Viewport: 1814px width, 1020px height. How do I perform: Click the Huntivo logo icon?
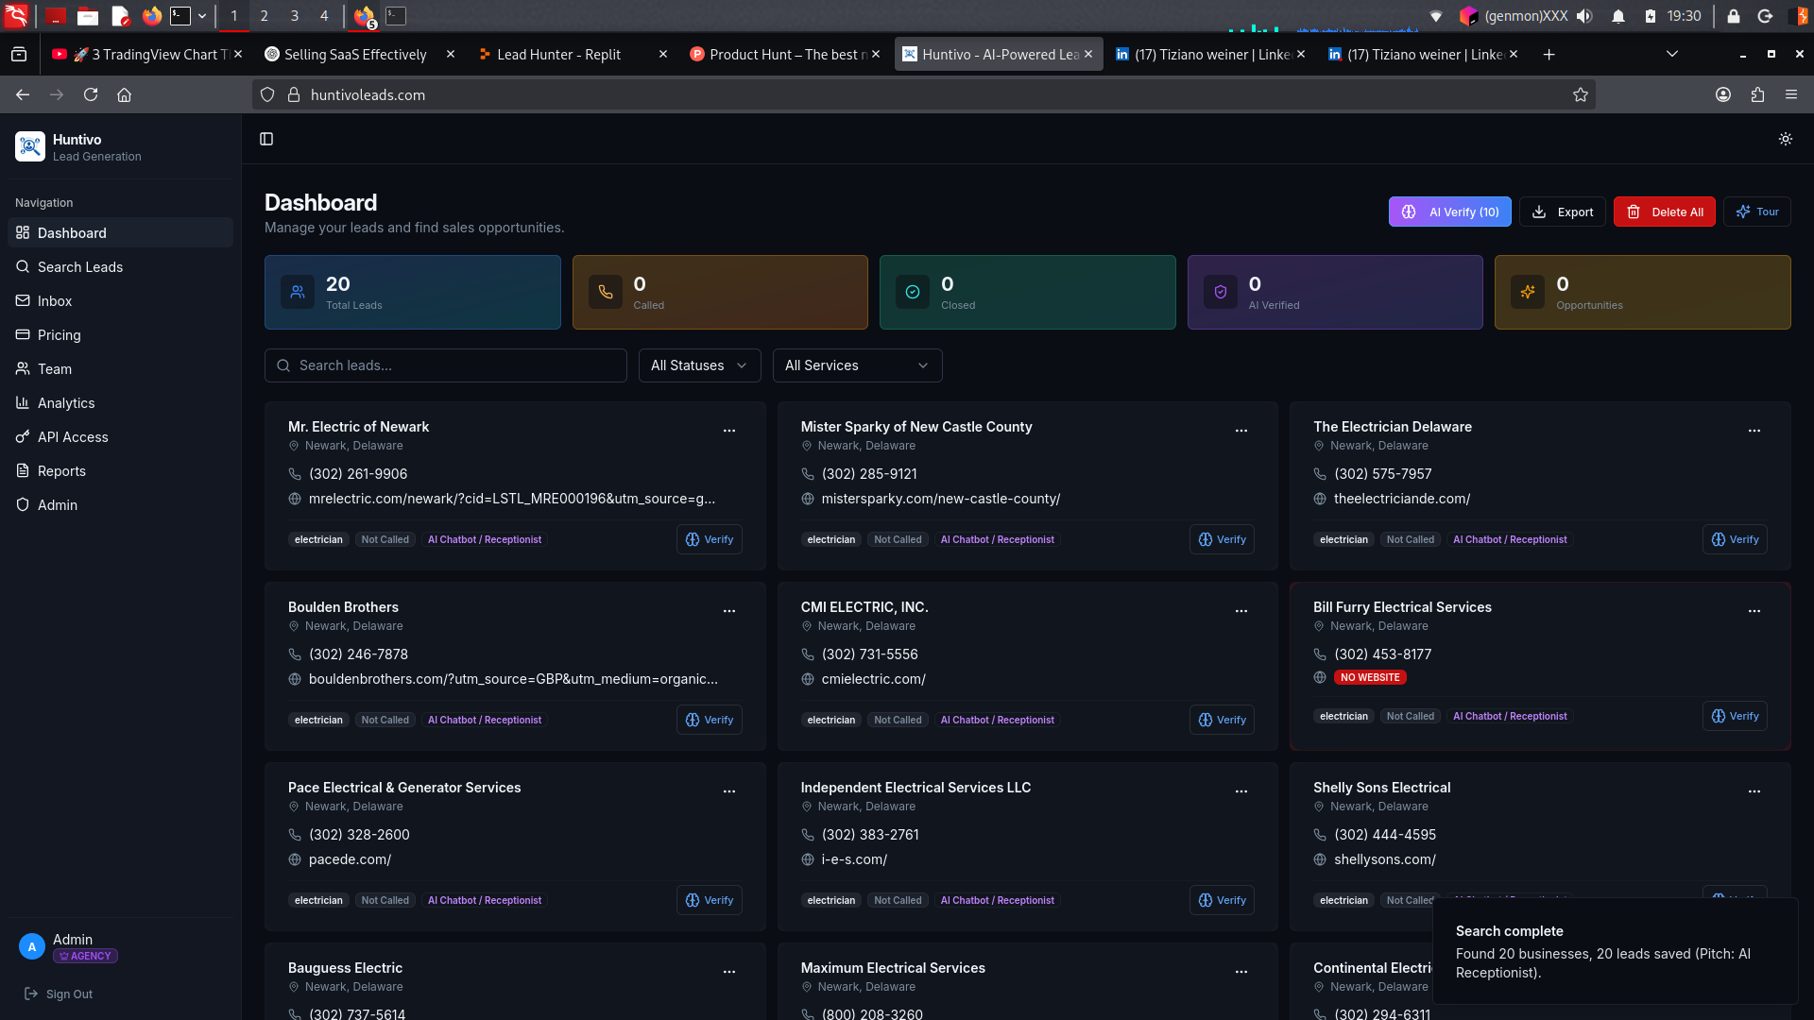coord(30,146)
